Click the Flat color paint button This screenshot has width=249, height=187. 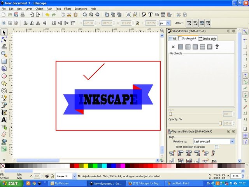(181, 47)
